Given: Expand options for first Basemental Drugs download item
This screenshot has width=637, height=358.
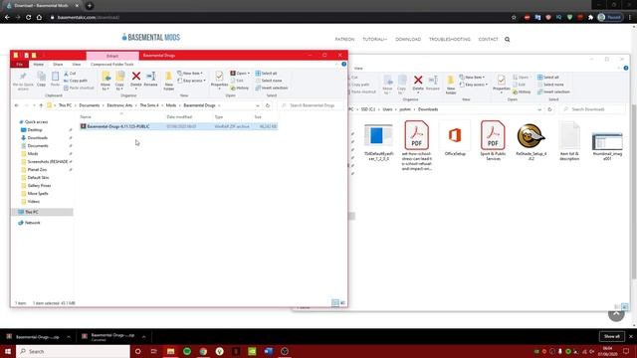Looking at the screenshot, I should tap(69, 337).
